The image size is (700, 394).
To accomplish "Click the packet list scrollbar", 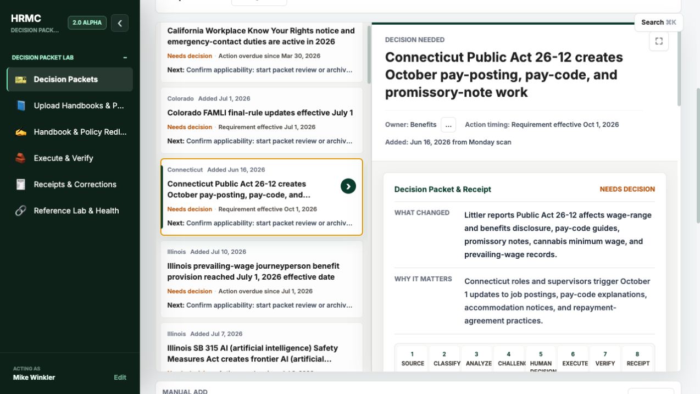I will coord(369,55).
